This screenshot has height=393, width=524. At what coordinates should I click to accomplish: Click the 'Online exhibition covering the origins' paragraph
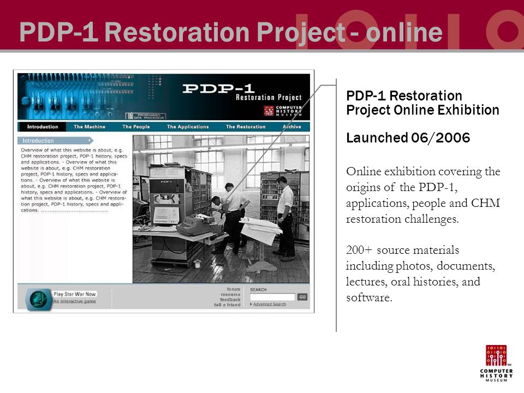pos(423,195)
